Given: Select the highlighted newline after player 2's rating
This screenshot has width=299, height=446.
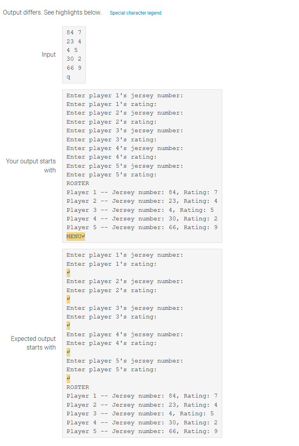Looking at the screenshot, I should tap(68, 298).
